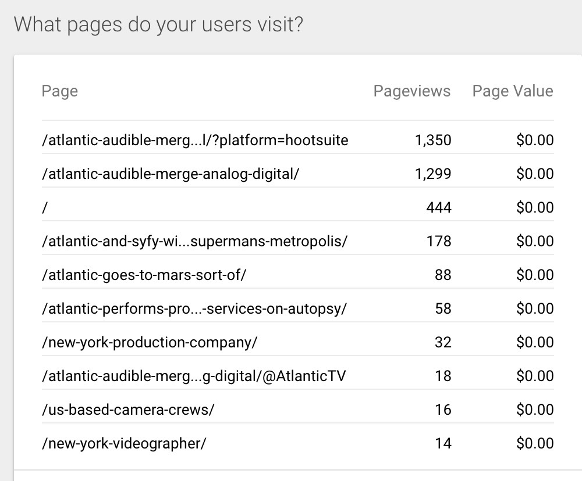Image resolution: width=582 pixels, height=481 pixels.
Task: Click the Page Value column header
Action: click(x=512, y=91)
